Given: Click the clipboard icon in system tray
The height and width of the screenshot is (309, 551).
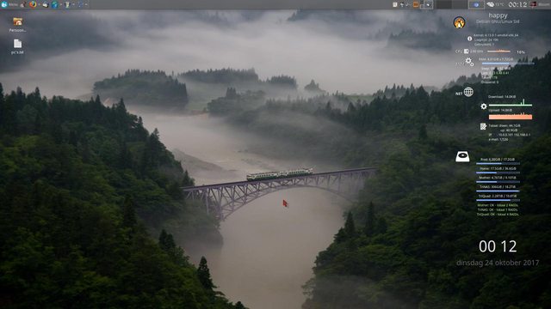Looking at the screenshot, I should pyautogui.click(x=395, y=4).
